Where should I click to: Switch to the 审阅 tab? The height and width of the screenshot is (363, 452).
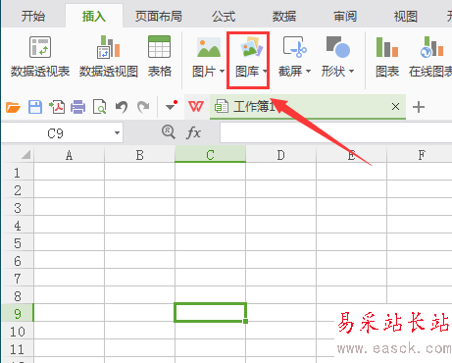[x=345, y=16]
